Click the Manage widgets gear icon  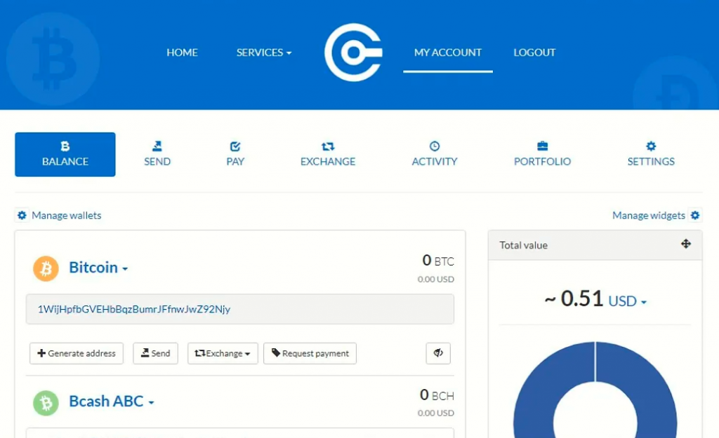[x=694, y=215]
